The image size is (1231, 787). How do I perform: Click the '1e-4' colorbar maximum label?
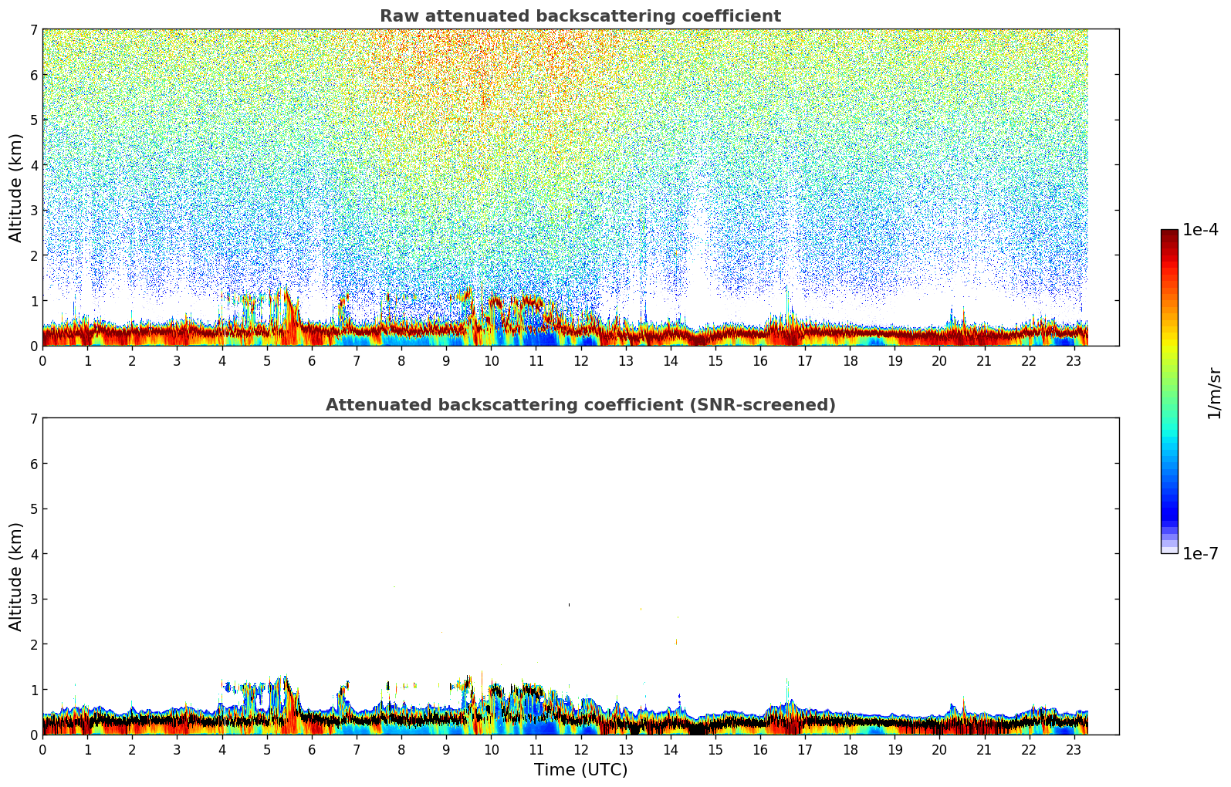pyautogui.click(x=1200, y=230)
